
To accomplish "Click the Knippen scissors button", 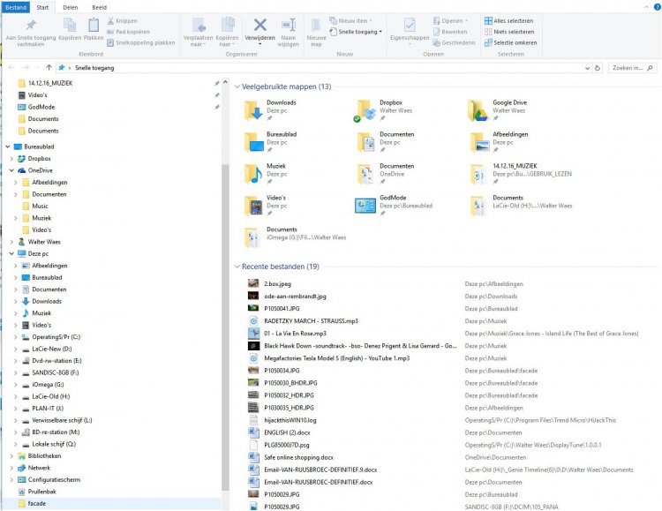I will 121,20.
